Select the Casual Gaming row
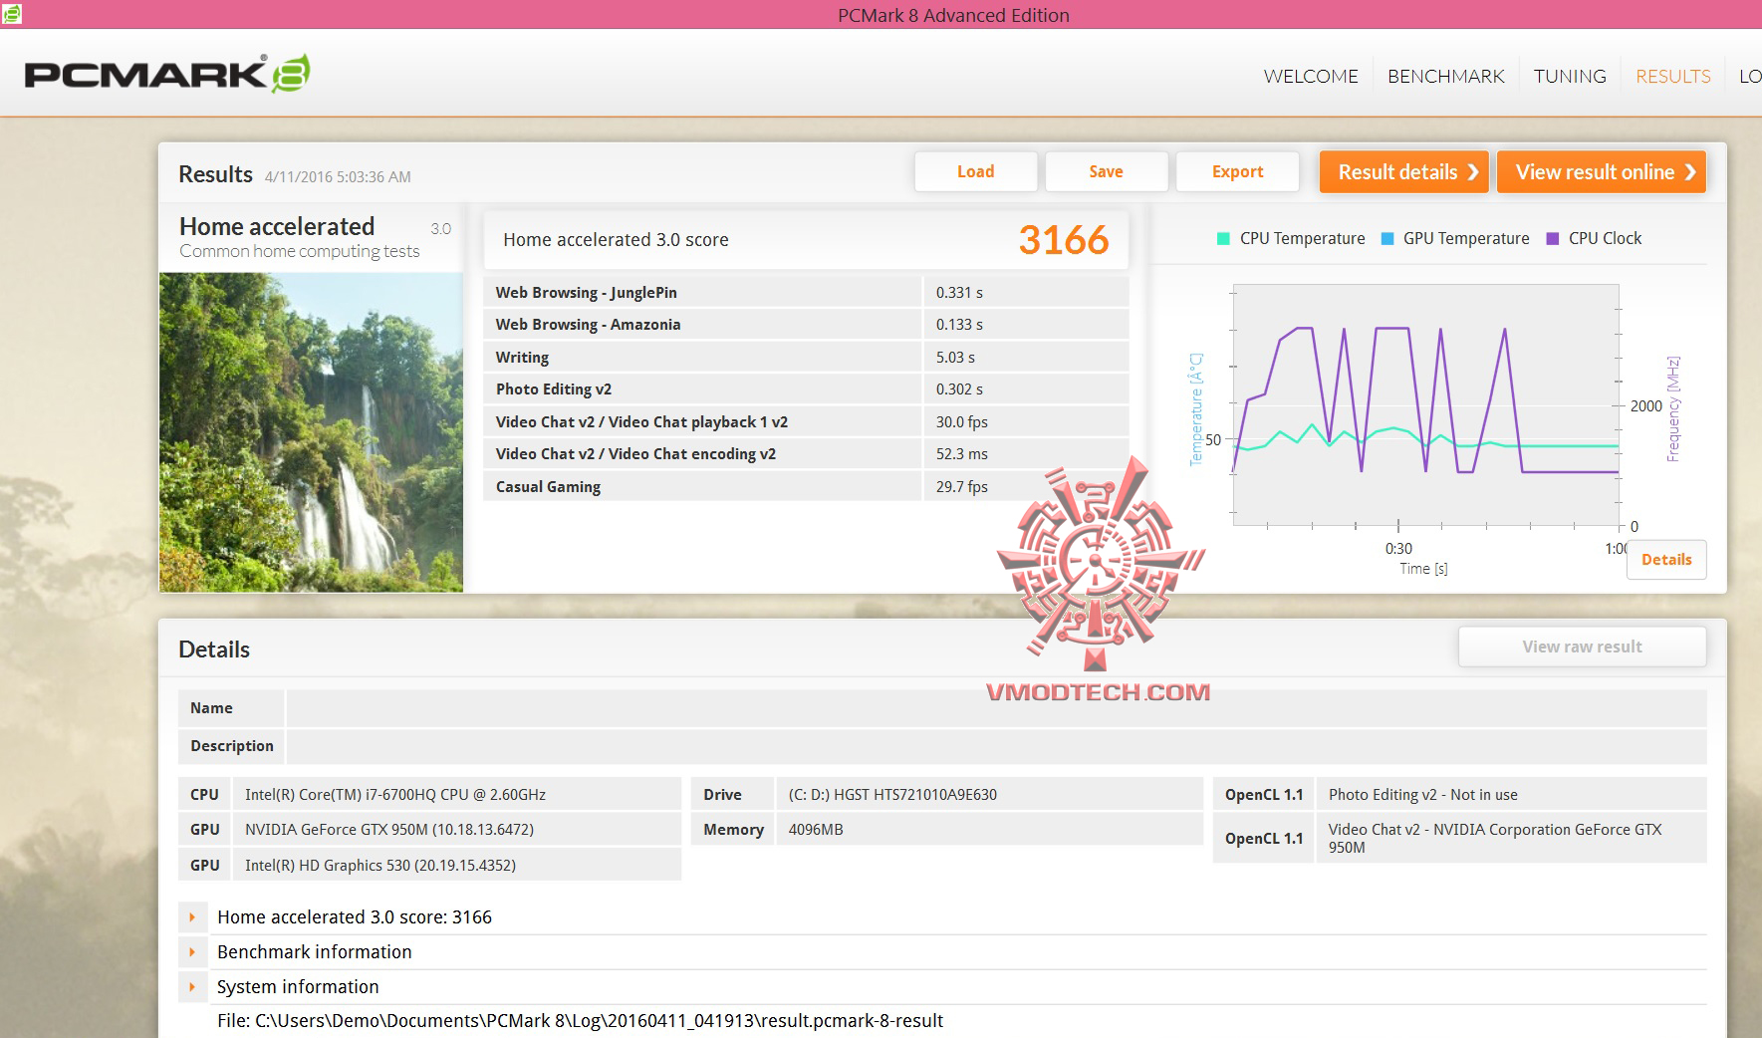This screenshot has height=1038, width=1762. (806, 486)
